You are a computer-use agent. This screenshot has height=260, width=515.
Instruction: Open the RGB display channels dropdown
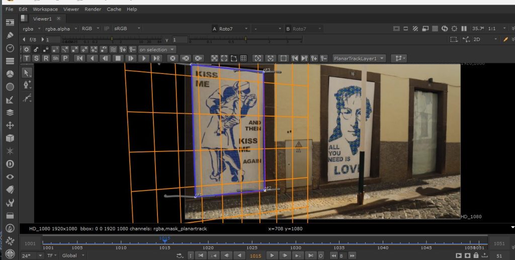pyautogui.click(x=91, y=29)
